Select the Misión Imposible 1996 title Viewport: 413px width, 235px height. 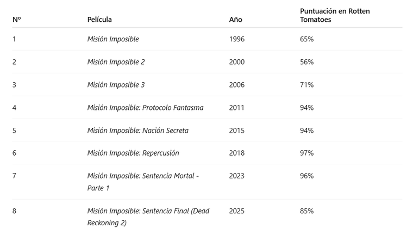[x=113, y=39]
